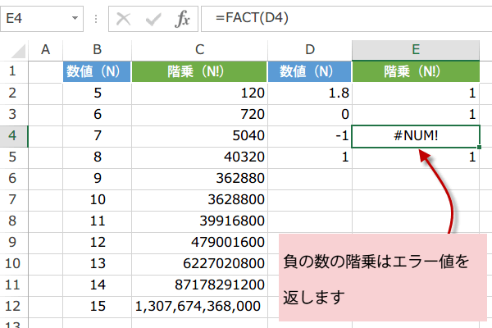Click the formula bar containing =FACT(D4)
Viewport: 492px width, 328px height.
pyautogui.click(x=346, y=19)
